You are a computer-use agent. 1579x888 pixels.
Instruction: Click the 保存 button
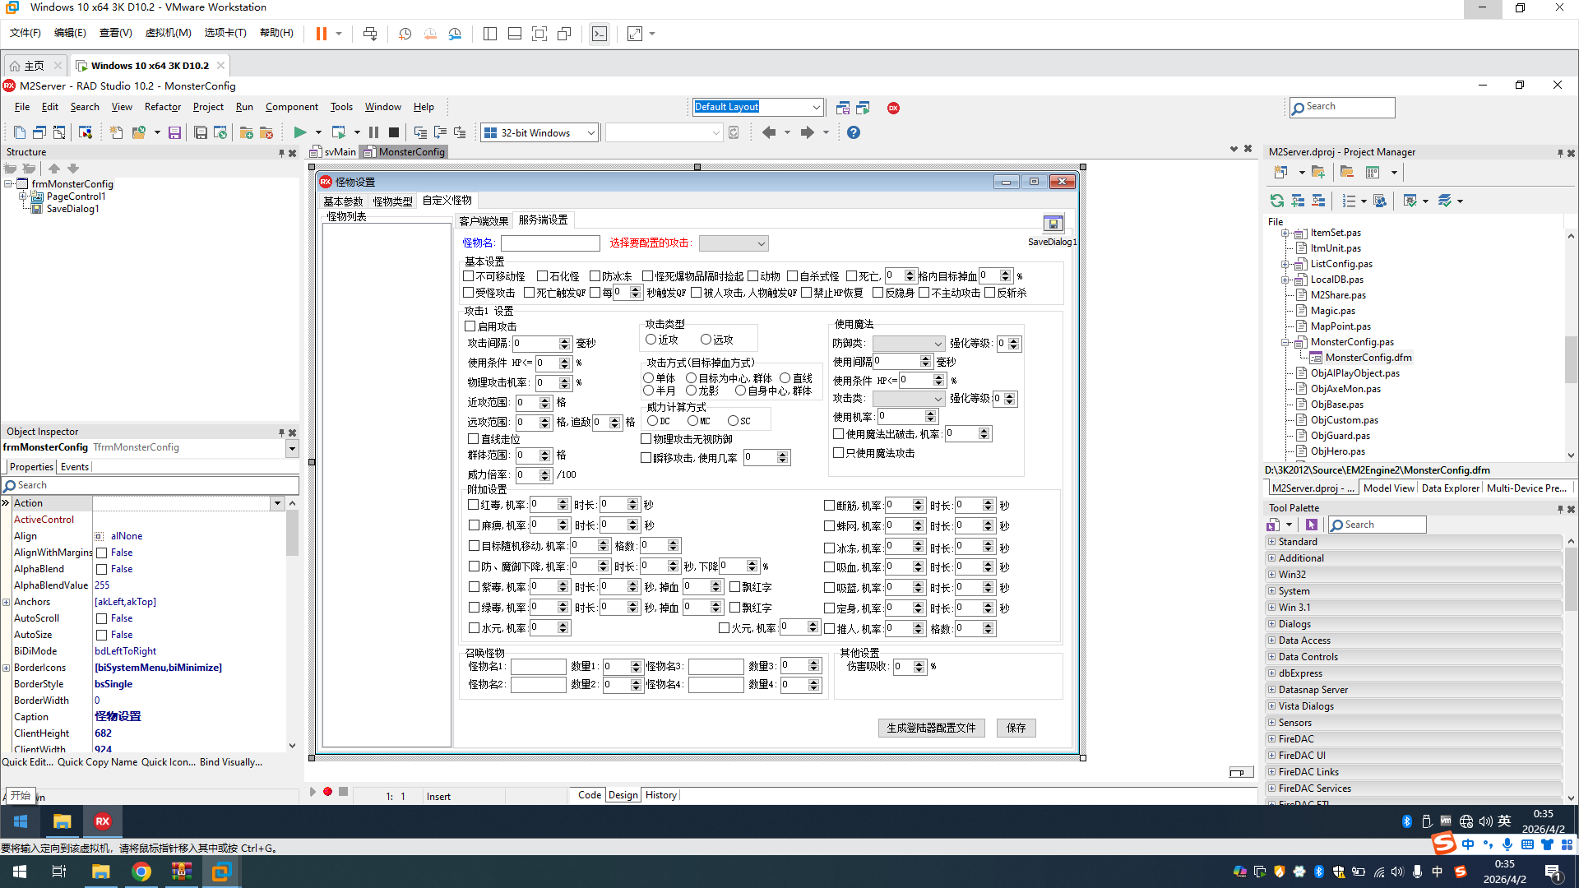pos(1016,728)
